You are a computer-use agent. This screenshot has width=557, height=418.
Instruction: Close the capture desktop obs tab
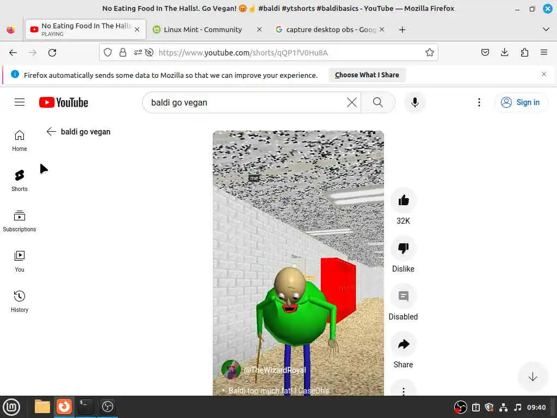pos(382,29)
